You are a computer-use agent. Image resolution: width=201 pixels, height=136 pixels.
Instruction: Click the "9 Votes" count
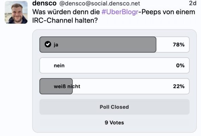click(114, 123)
